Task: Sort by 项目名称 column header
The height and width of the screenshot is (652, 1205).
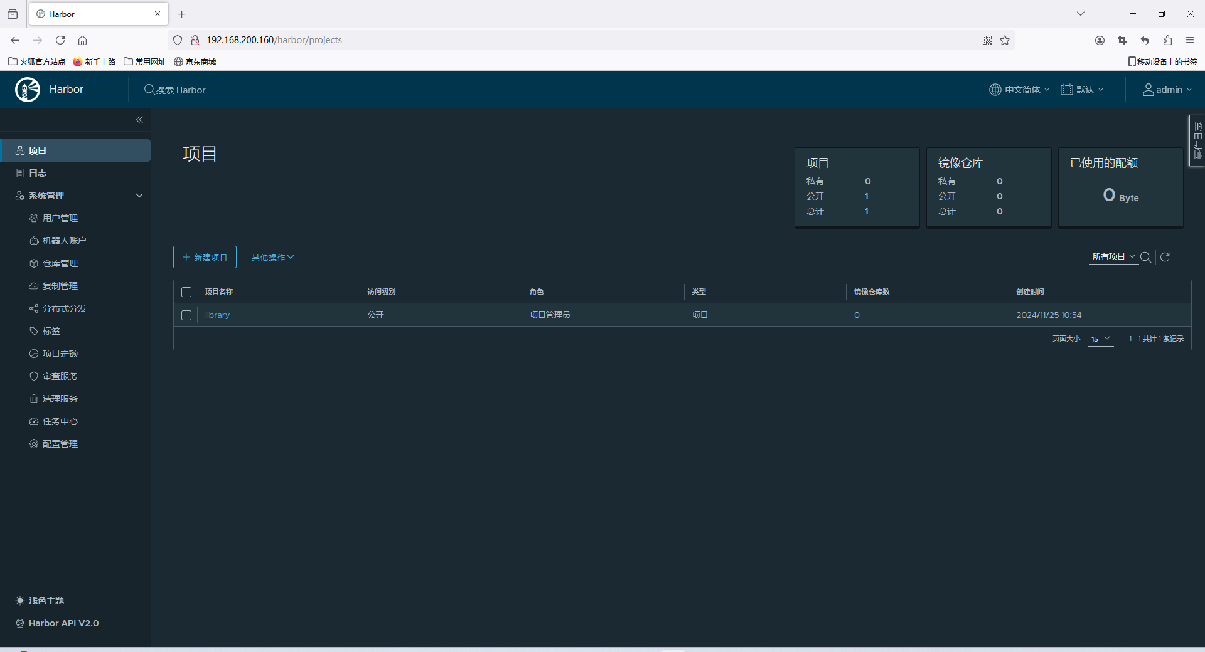Action: [x=219, y=292]
